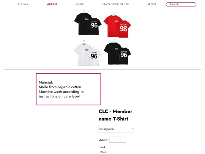Go to the HOME page link
Image resolution: width=205 pixels, height=154 pixels.
[79, 4]
